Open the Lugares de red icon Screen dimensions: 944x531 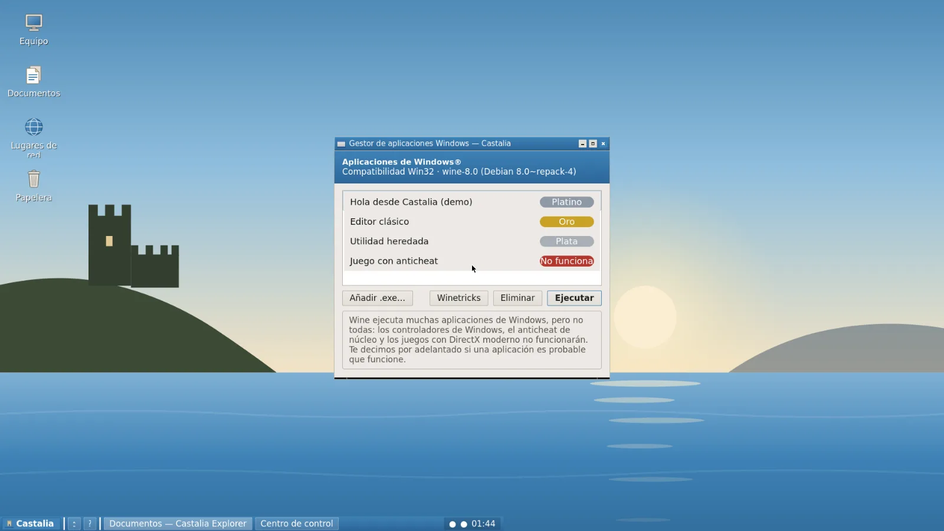click(x=34, y=137)
